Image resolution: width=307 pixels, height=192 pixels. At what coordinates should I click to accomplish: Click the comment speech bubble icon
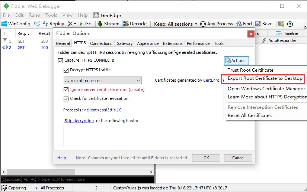(x=37, y=24)
